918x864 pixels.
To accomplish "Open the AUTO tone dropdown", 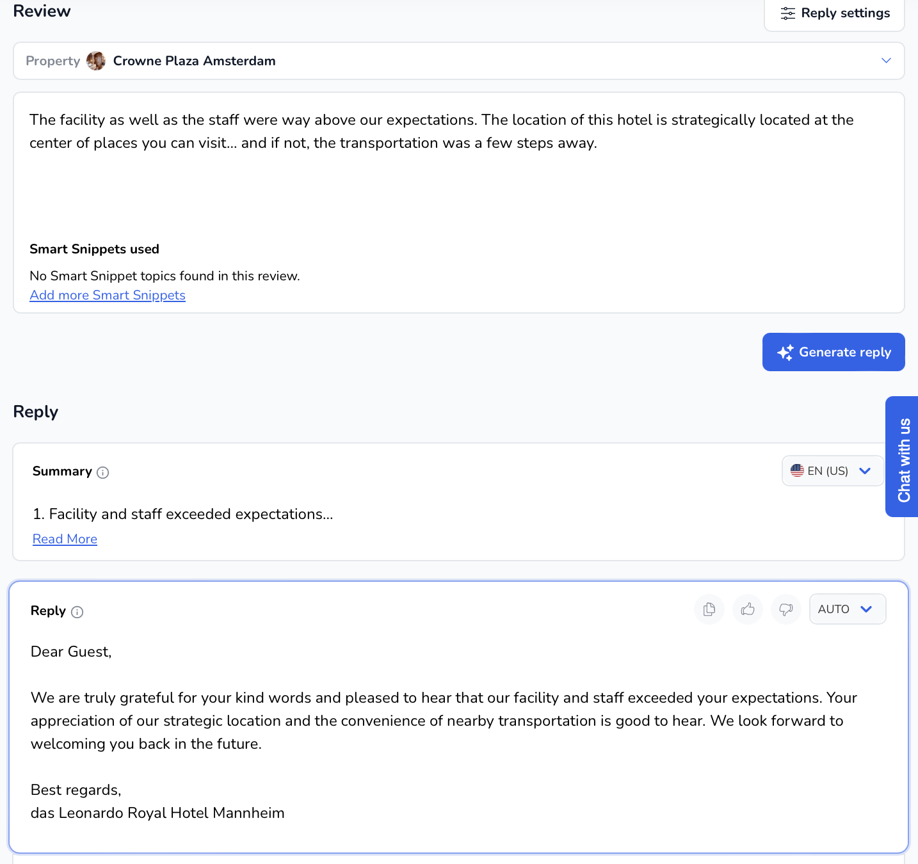I will click(x=848, y=609).
